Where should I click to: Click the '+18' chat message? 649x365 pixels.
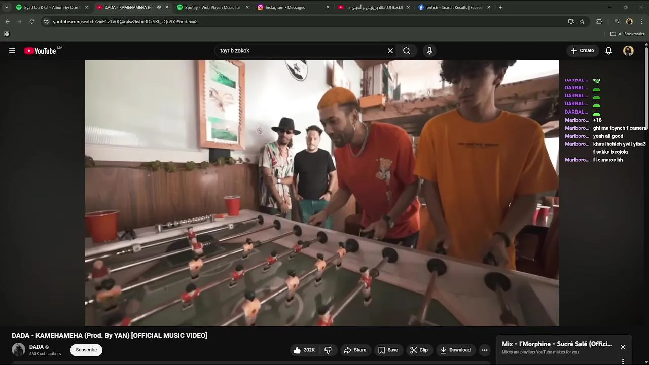tap(597, 120)
